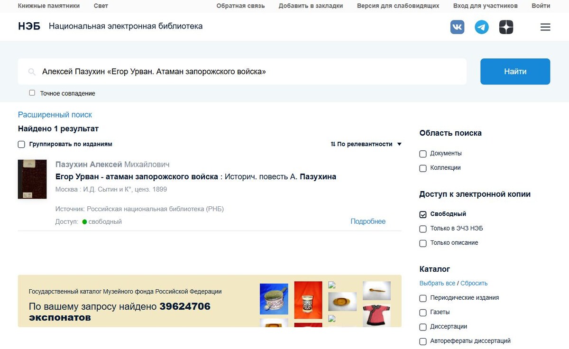Open the red garment exhibit thumbnail
Image resolution: width=569 pixels, height=349 pixels.
376,315
